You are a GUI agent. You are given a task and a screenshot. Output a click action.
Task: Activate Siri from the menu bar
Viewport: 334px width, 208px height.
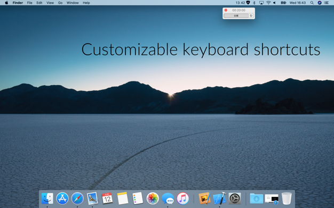(320, 3)
